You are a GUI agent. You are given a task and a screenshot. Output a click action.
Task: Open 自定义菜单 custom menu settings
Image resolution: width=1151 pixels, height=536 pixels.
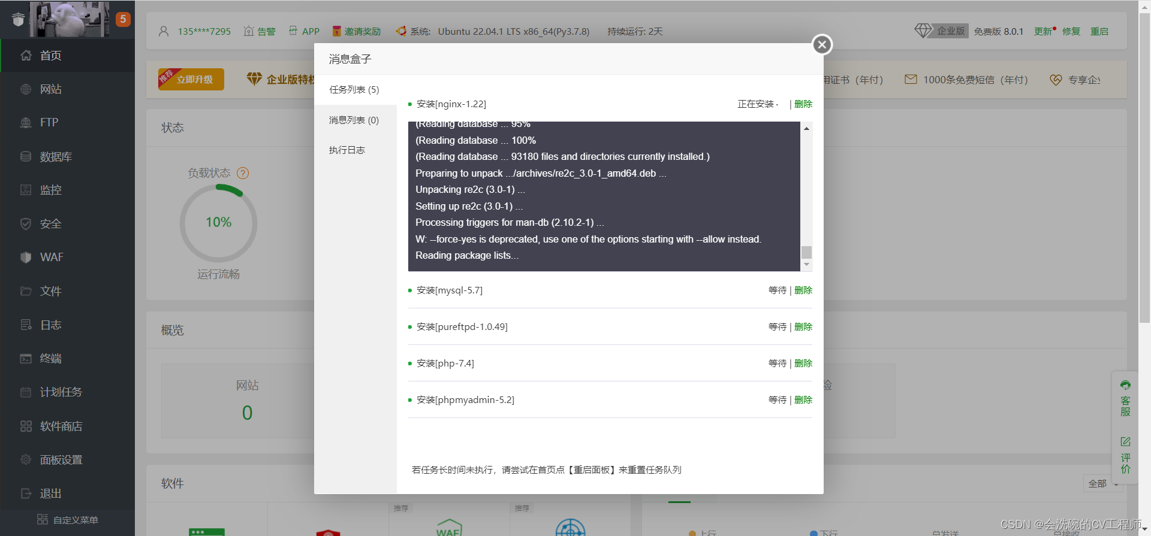click(x=68, y=520)
